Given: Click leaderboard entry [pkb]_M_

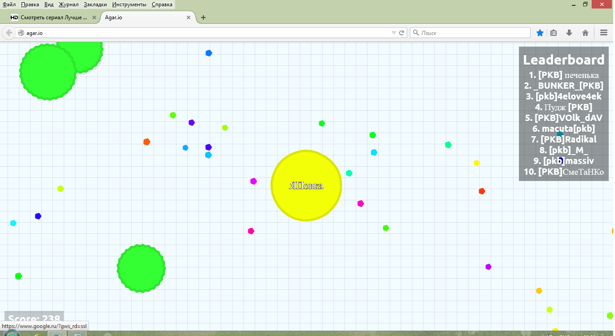Looking at the screenshot, I should 564,150.
